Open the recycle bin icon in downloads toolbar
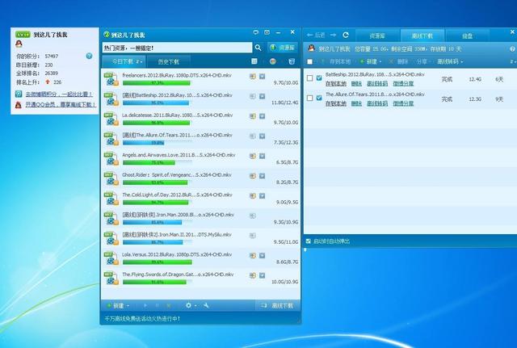The height and width of the screenshot is (348, 517). 292,61
